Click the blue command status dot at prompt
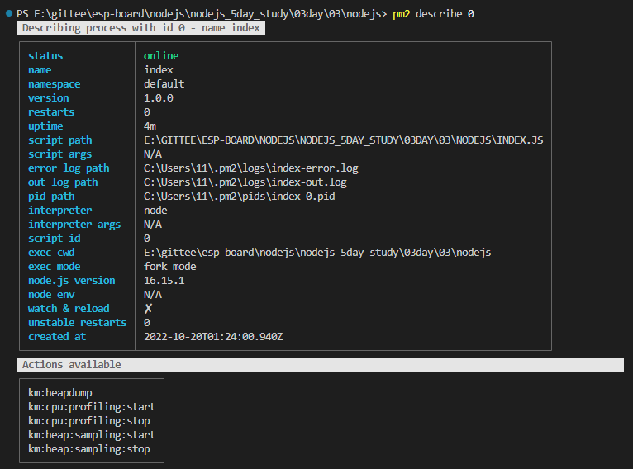Image resolution: width=633 pixels, height=469 pixels. click(8, 14)
